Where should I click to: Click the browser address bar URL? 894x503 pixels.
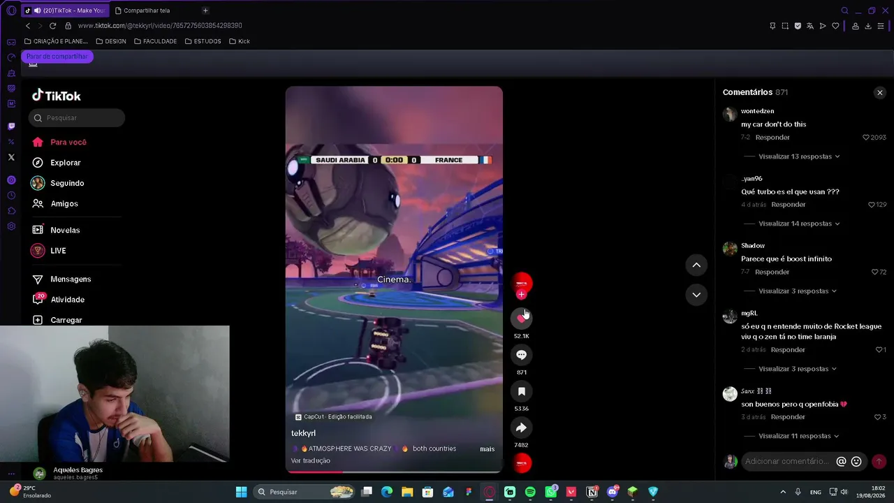pos(160,26)
